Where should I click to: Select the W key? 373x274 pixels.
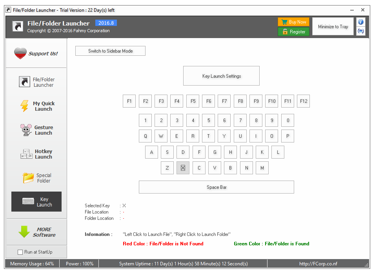tap(161, 136)
